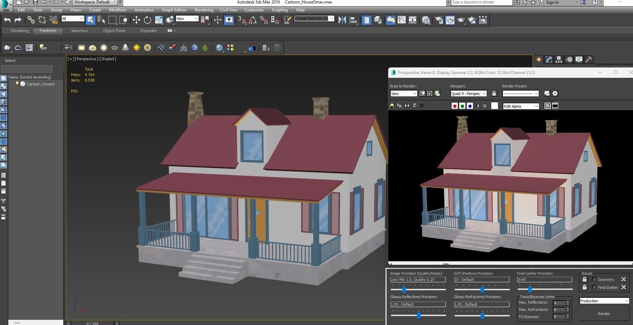This screenshot has width=633, height=325.
Task: Open the Curve Editor icon
Action: 401,20
